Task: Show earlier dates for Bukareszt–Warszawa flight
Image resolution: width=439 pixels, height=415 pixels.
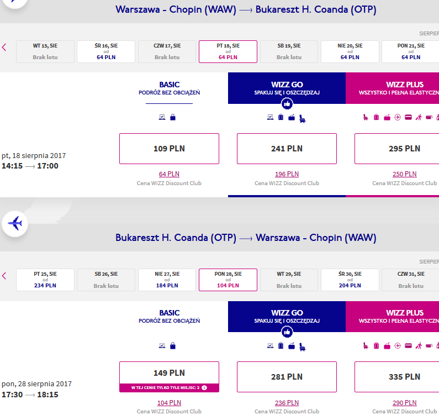Action: (4, 276)
